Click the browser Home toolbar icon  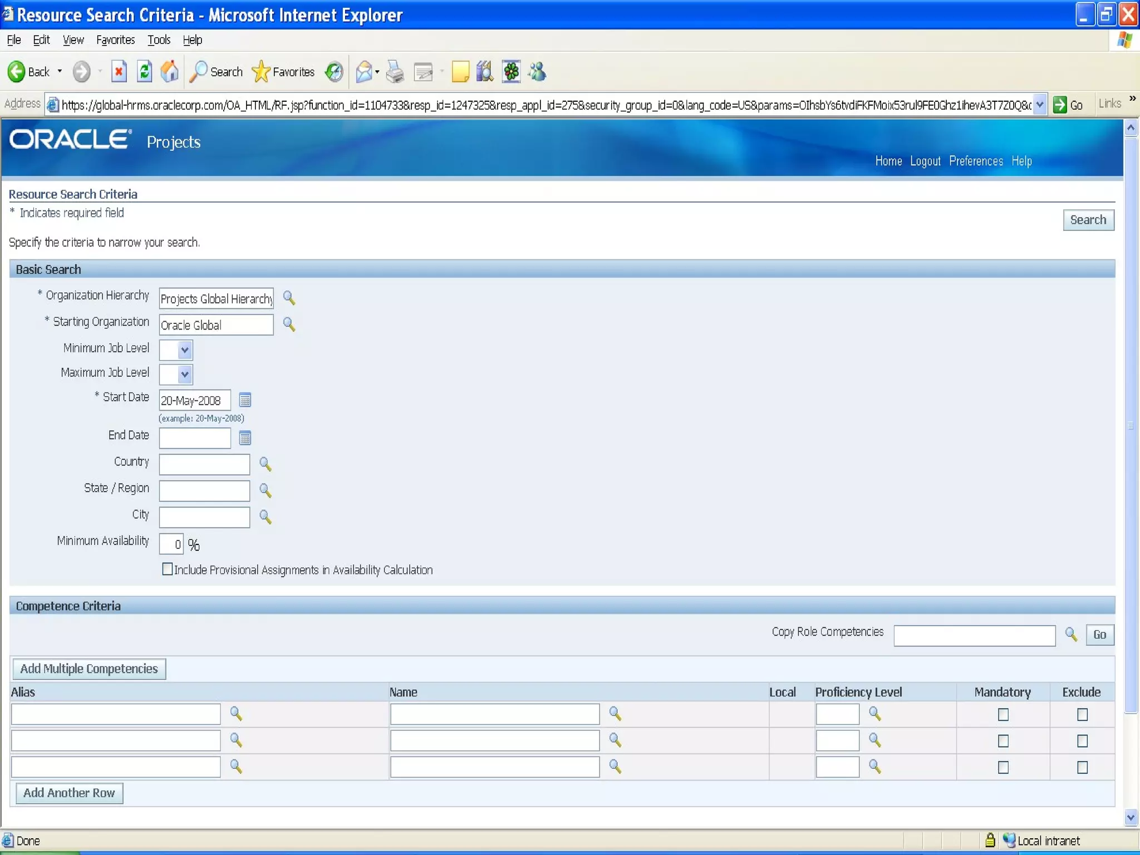[x=170, y=72]
